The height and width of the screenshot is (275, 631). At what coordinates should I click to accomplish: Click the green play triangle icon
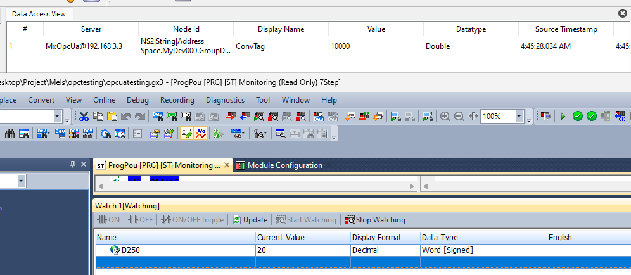(x=563, y=117)
